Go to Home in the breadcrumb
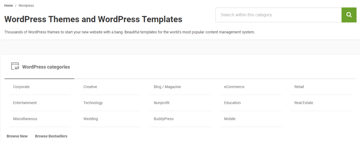The image size is (360, 142). pos(8,6)
